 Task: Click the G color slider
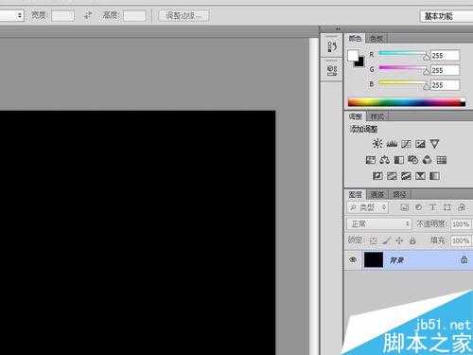coord(403,69)
